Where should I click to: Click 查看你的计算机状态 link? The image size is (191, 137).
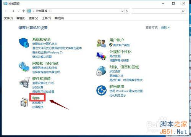click(x=45, y=44)
